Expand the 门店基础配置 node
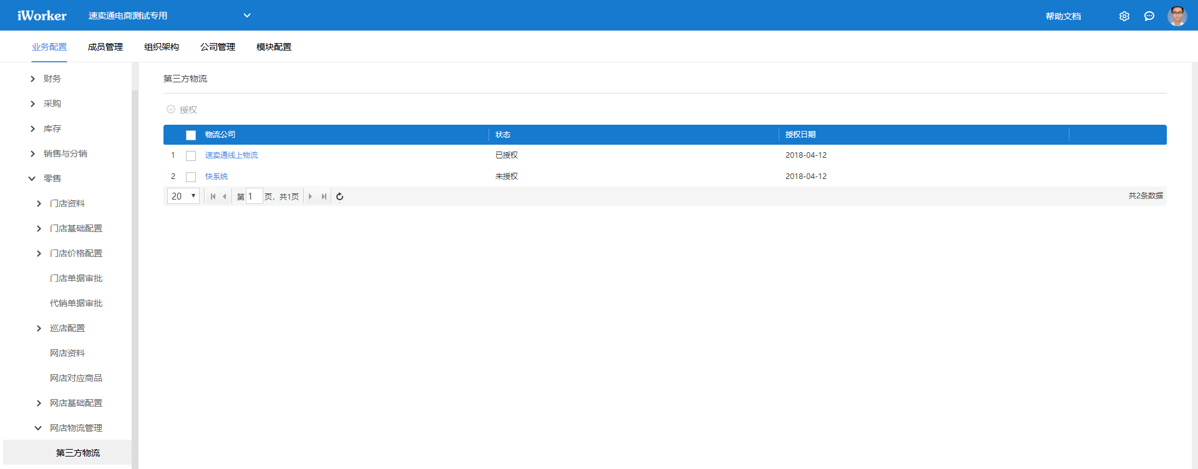Viewport: 1198px width, 469px height. (39, 228)
